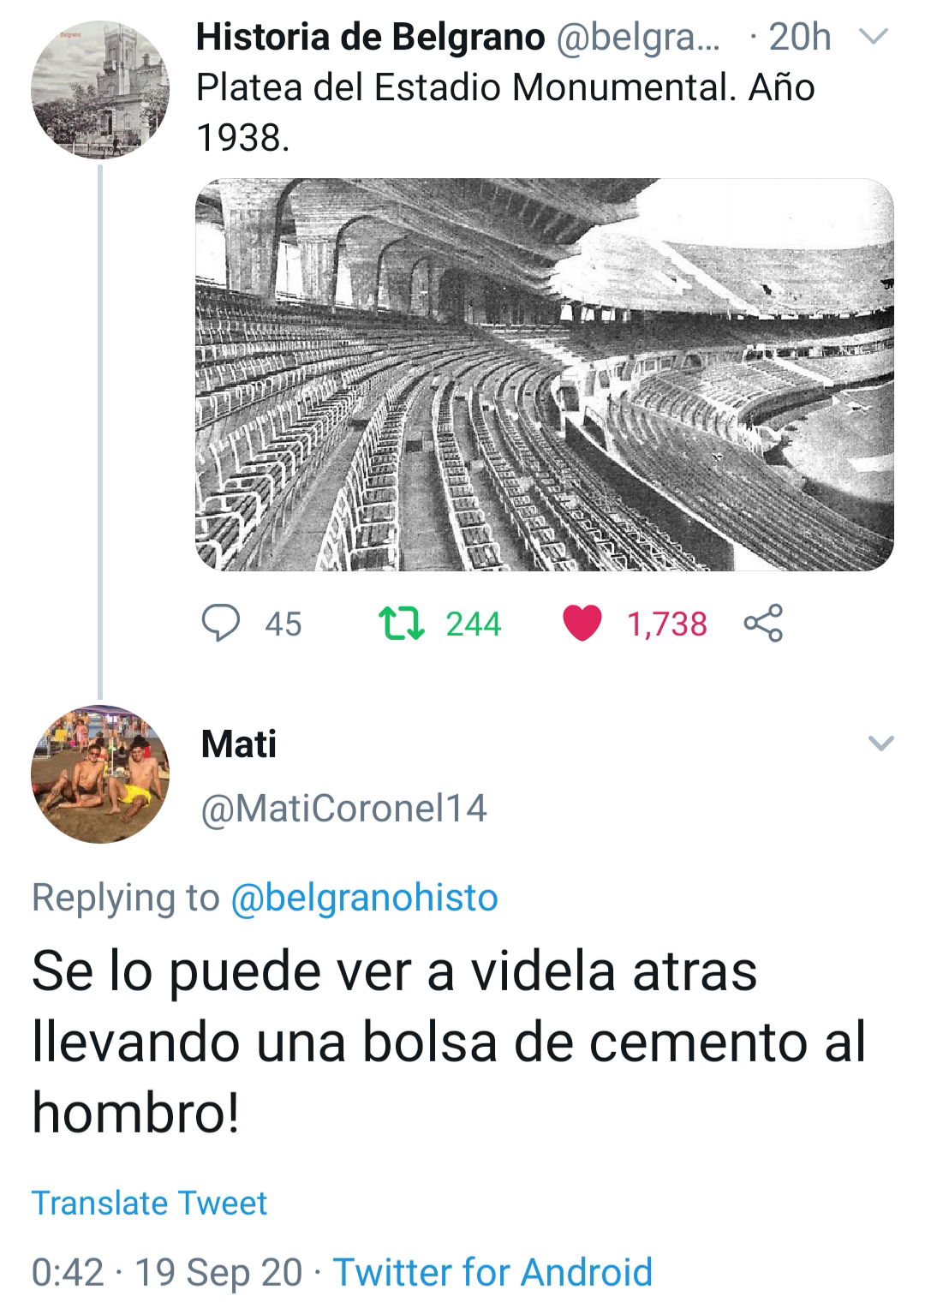The image size is (925, 1308).
Task: Tap the green retweet icon
Action: click(x=401, y=624)
